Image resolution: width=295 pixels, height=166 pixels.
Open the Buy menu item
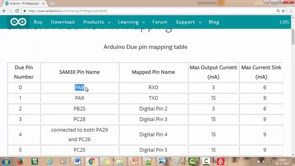pyautogui.click(x=38, y=22)
